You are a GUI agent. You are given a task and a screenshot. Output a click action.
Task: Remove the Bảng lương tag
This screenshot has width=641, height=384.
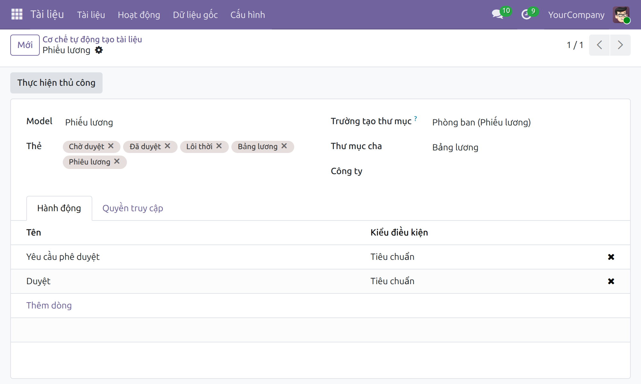[284, 146]
